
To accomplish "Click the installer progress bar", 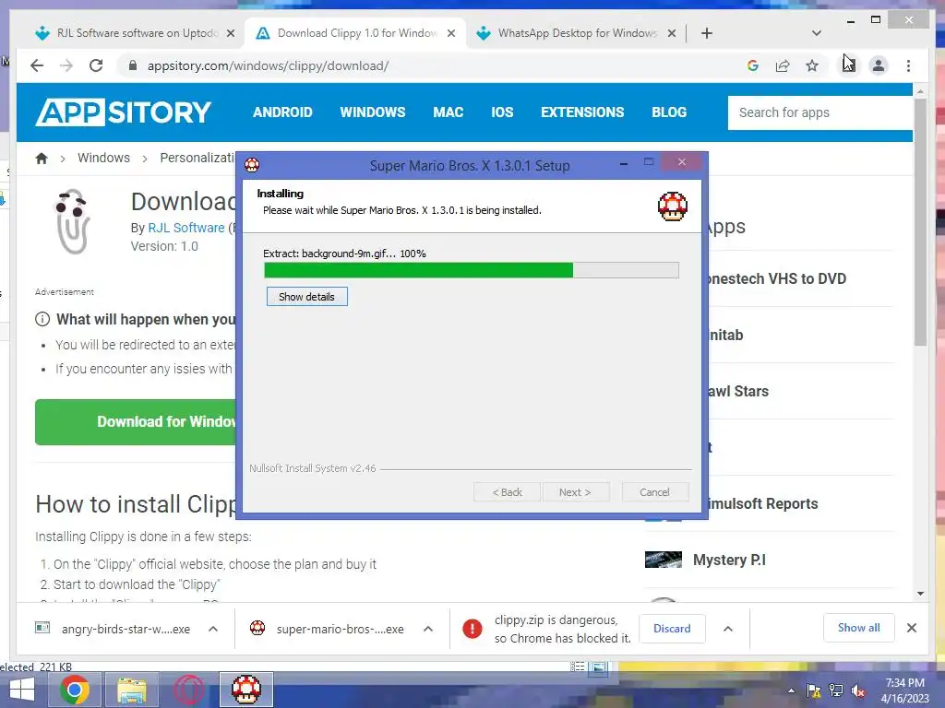I will click(x=472, y=270).
